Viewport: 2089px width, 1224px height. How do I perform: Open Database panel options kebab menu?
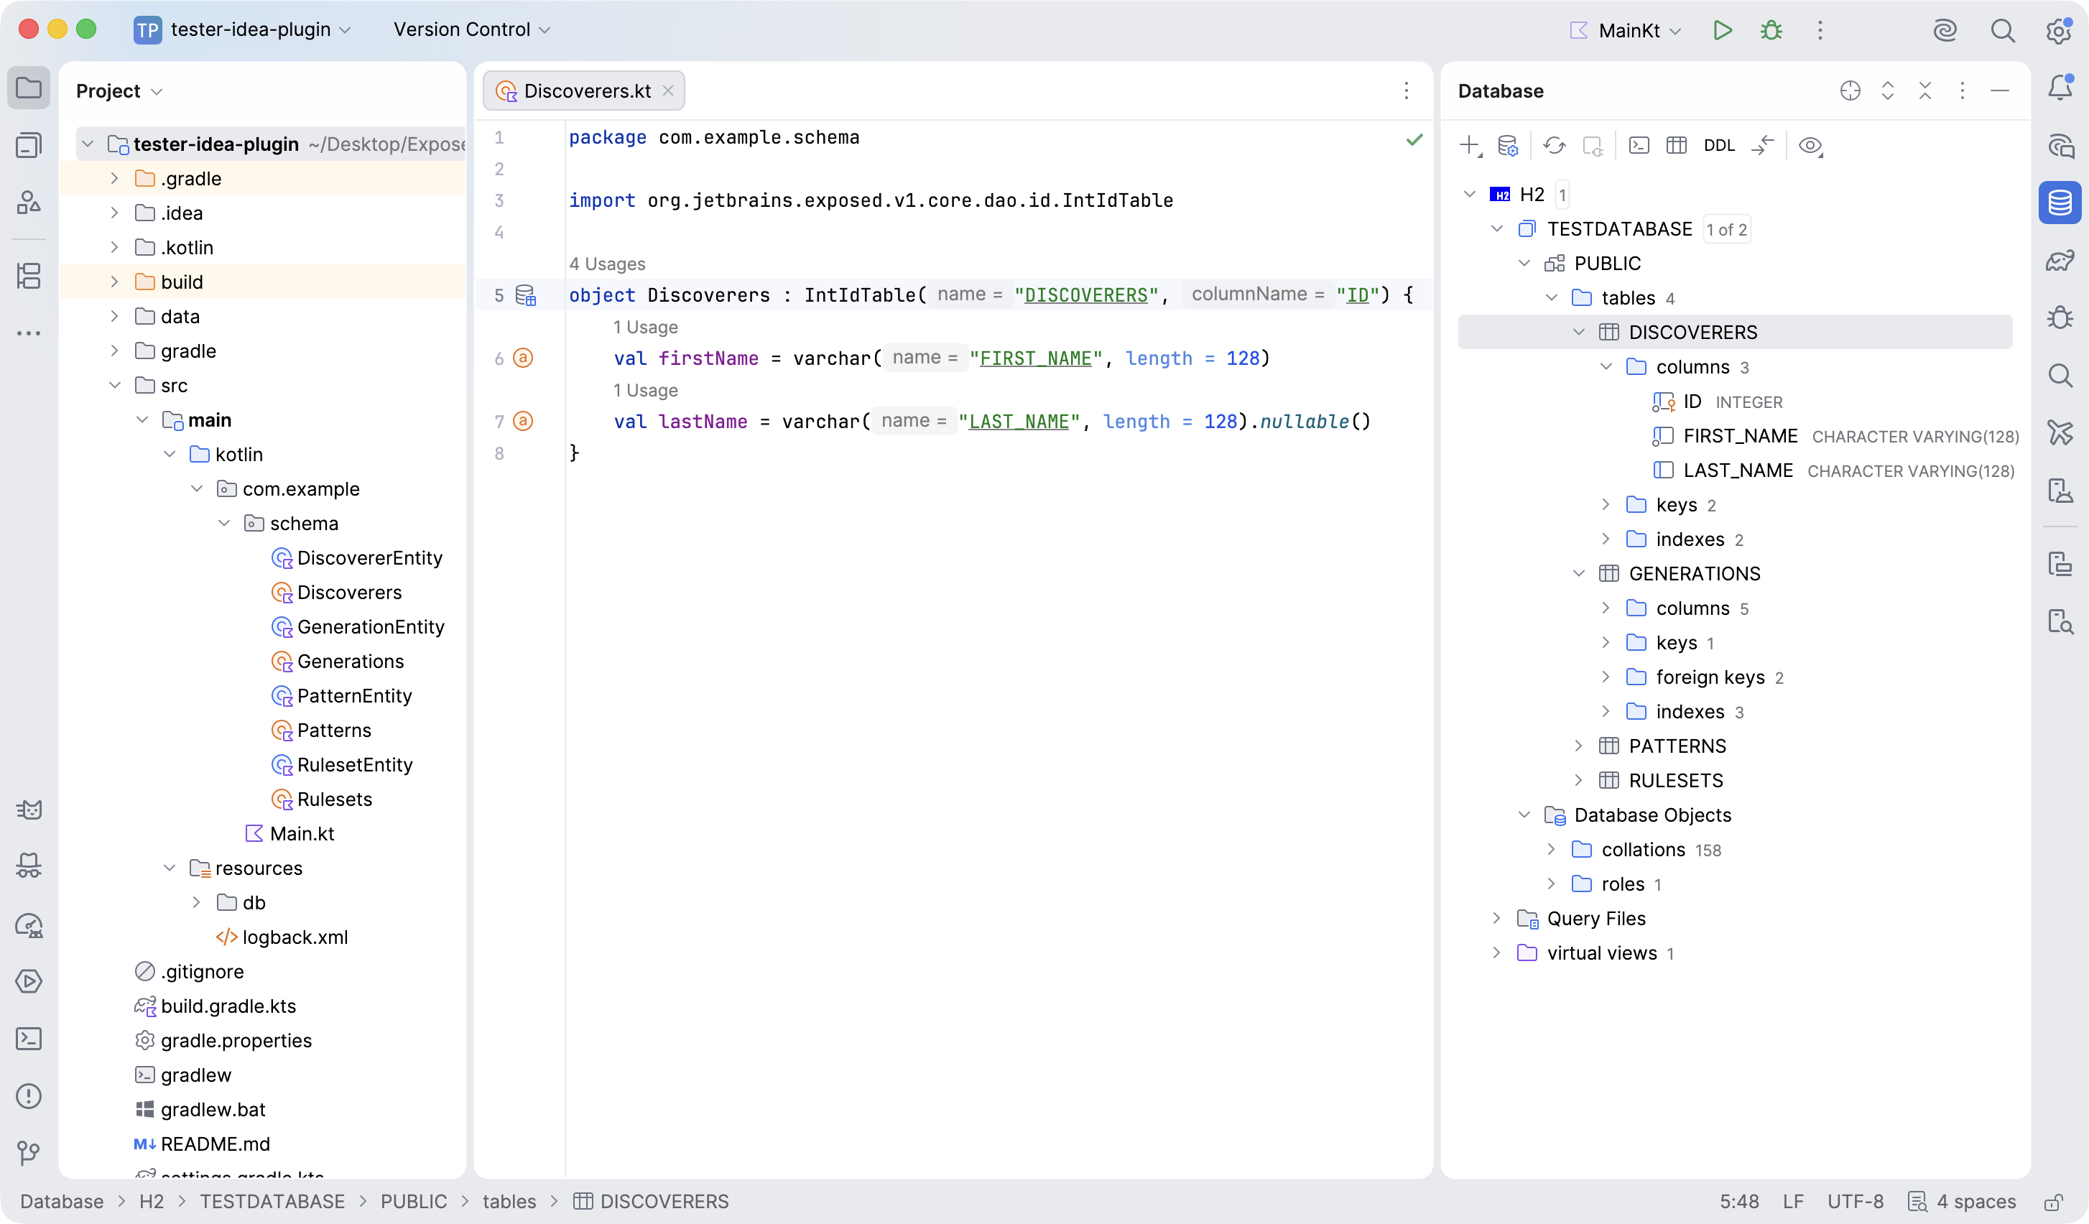coord(1962,91)
